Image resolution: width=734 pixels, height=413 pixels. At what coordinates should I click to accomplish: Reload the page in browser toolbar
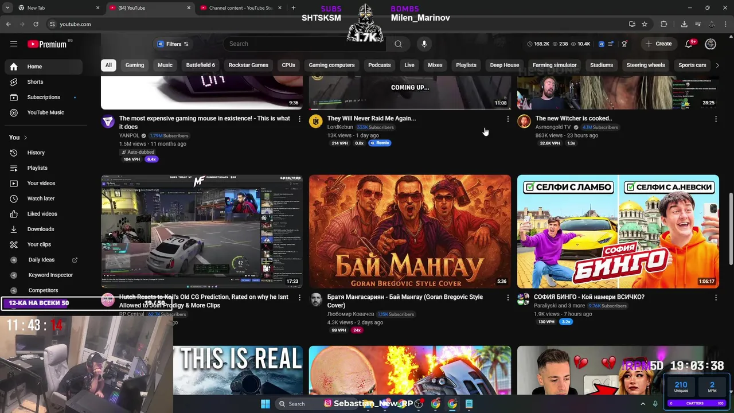coord(36,24)
